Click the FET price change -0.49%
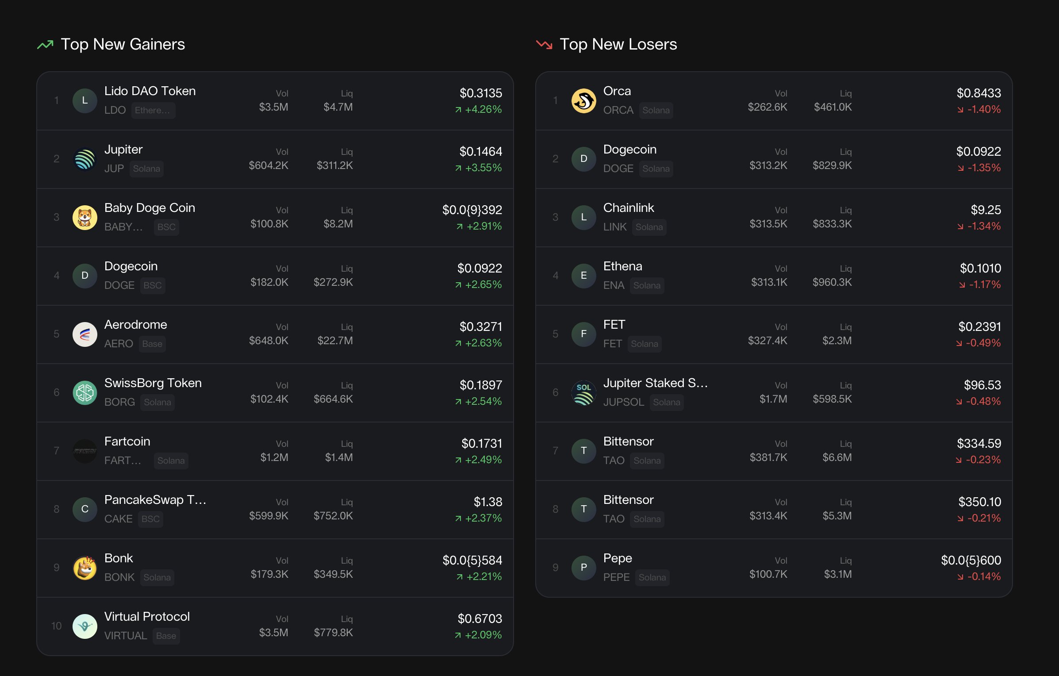1059x676 pixels. pyautogui.click(x=982, y=343)
